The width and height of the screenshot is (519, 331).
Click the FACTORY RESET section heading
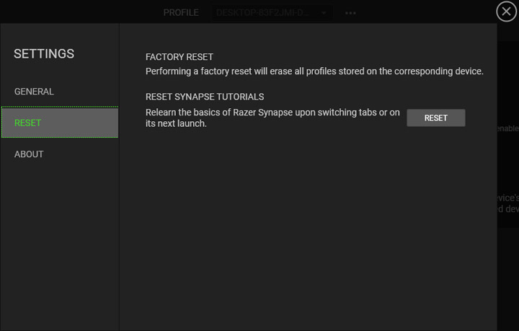(x=179, y=57)
